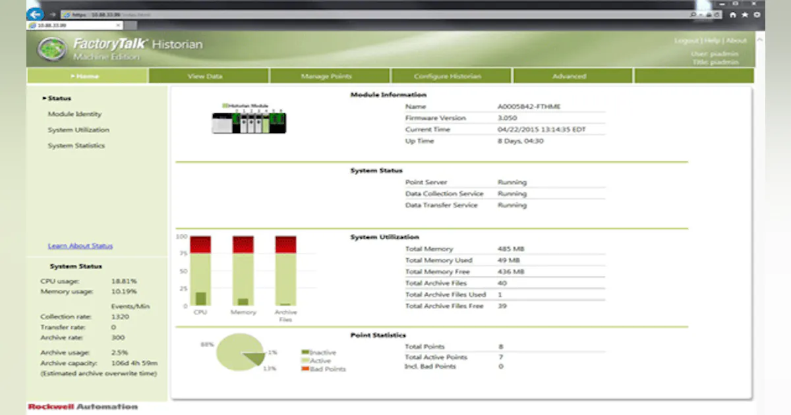Viewport: 791px width, 415px height.
Task: Click the Archive capacity 106d 4h 59m value
Action: (x=134, y=364)
